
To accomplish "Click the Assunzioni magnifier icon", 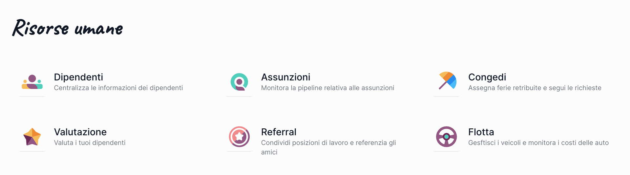I will (x=239, y=82).
